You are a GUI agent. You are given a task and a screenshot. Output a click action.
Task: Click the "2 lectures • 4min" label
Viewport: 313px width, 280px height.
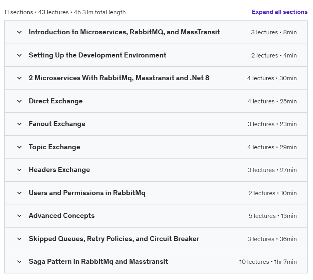(274, 56)
